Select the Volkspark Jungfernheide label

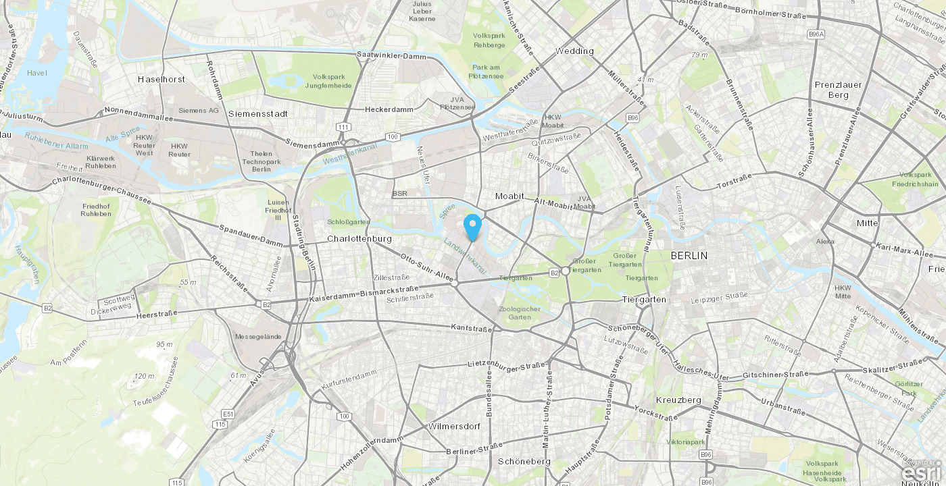point(328,81)
